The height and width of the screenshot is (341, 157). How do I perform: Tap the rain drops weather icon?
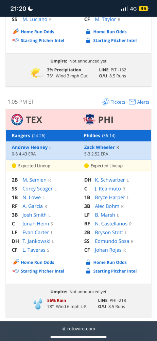[38, 303]
